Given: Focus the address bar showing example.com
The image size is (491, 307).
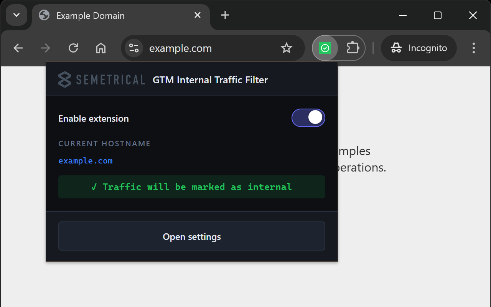Looking at the screenshot, I should [x=213, y=48].
